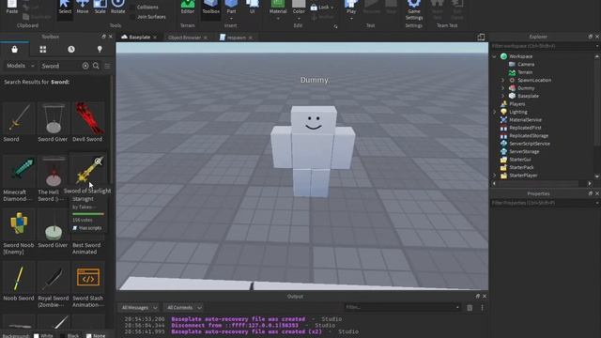Select Terrain in Explorer

[525, 72]
